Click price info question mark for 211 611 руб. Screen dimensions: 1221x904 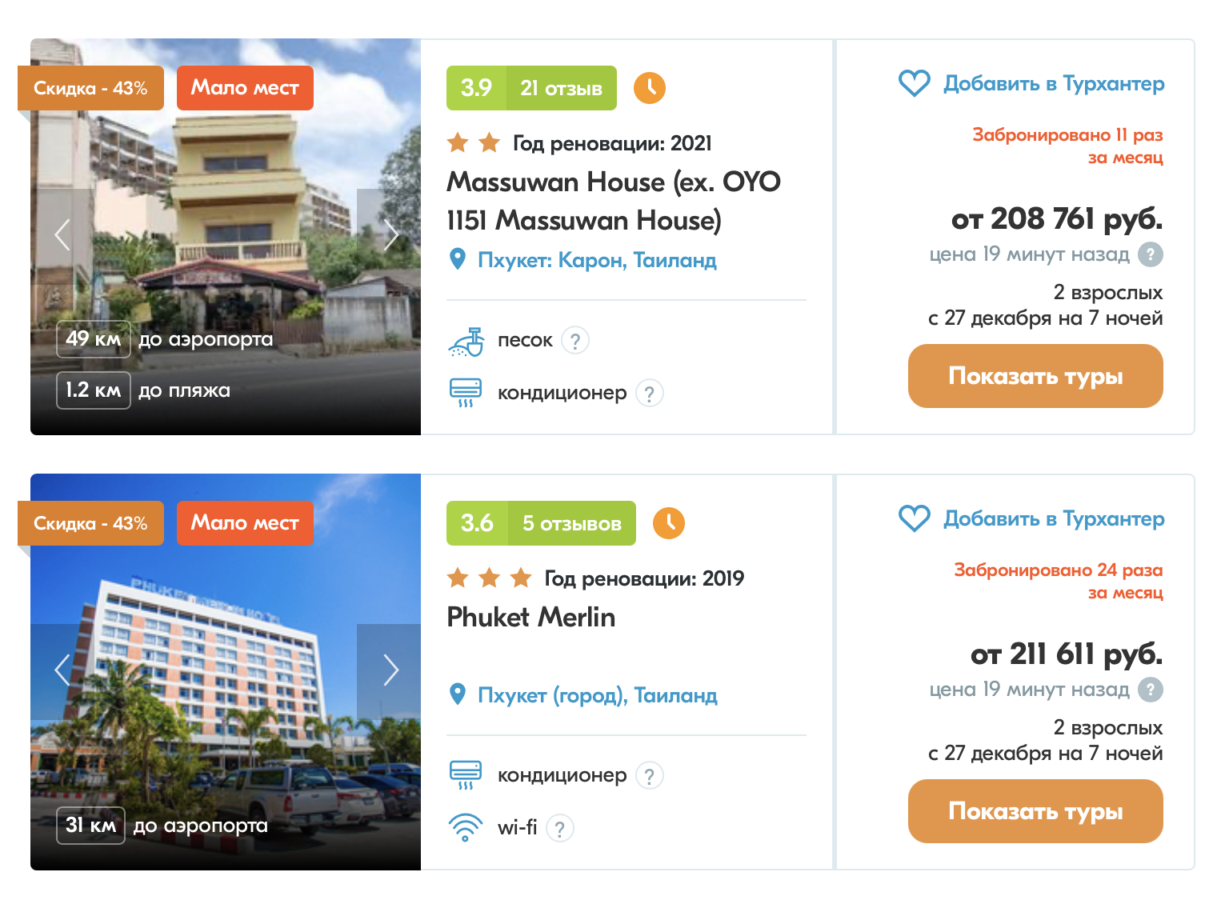1151,690
